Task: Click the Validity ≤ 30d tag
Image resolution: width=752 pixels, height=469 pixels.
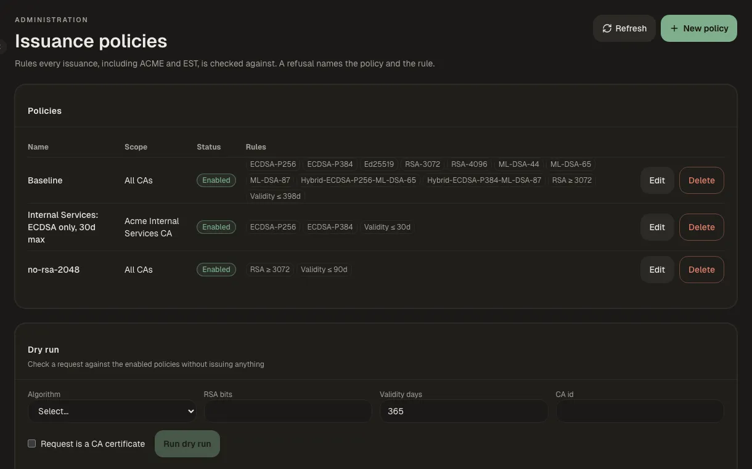Action: (387, 227)
